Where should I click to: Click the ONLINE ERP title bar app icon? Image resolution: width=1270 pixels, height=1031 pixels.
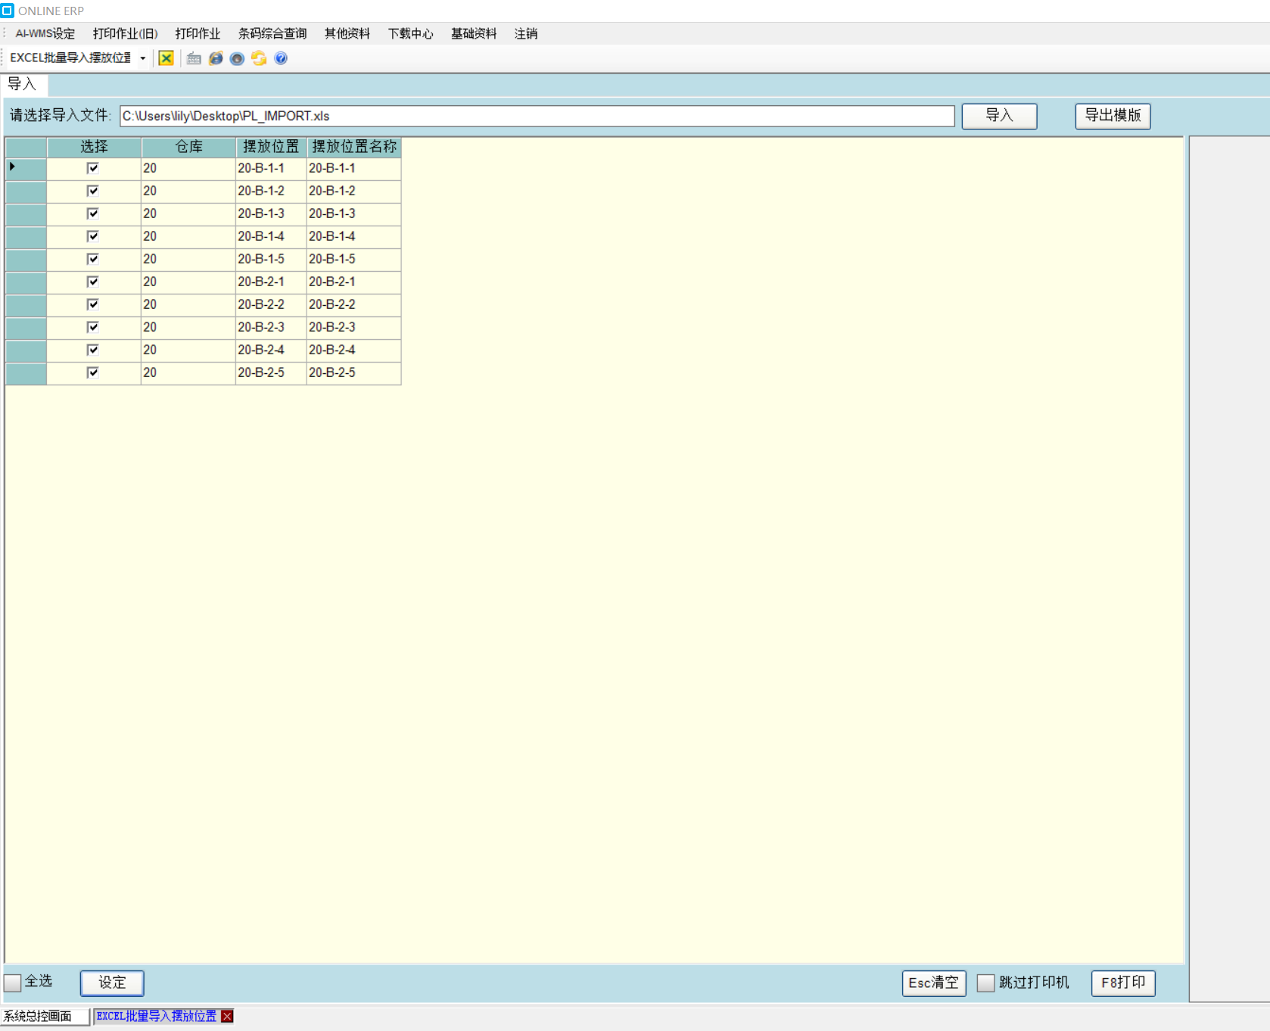(8, 11)
